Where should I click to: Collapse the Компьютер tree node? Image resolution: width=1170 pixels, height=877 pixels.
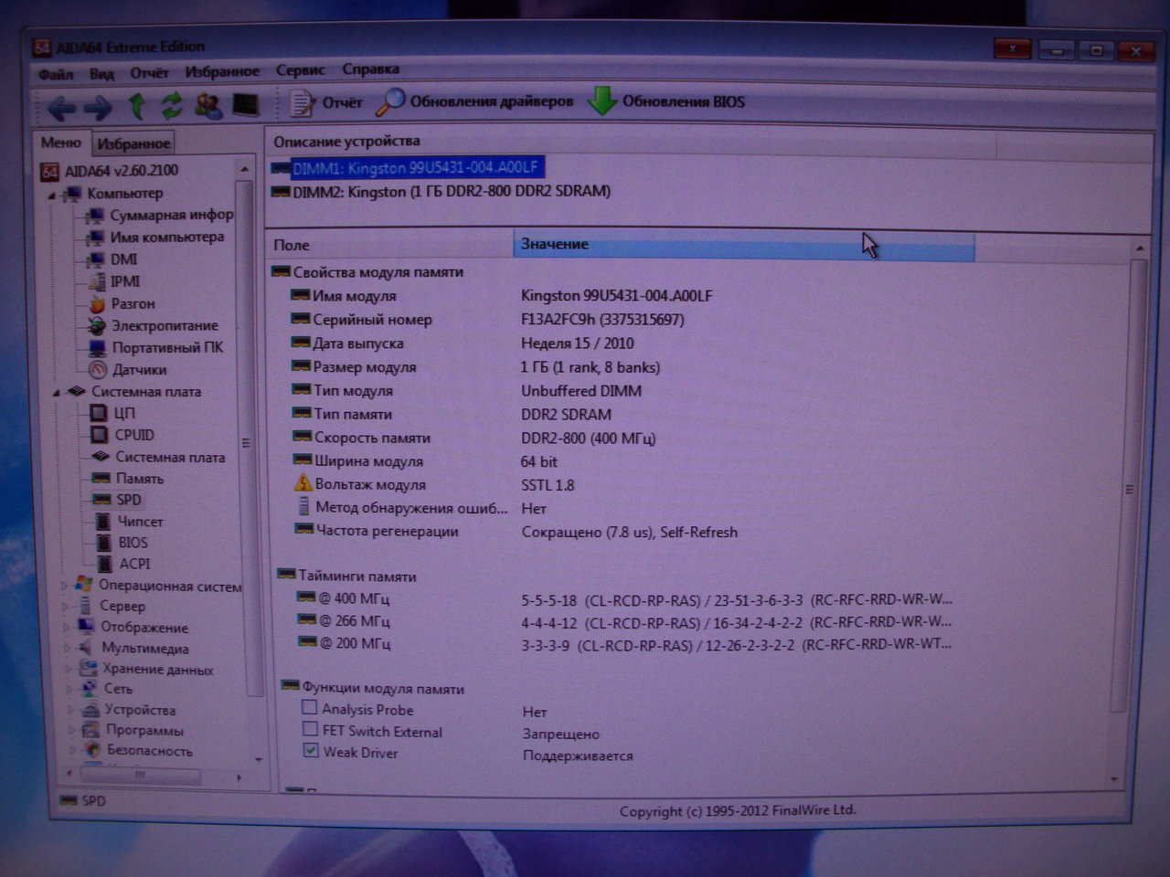[52, 195]
